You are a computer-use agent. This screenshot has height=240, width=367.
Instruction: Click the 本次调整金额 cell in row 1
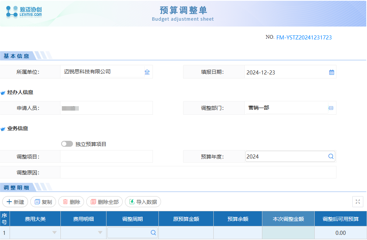[x=288, y=233]
